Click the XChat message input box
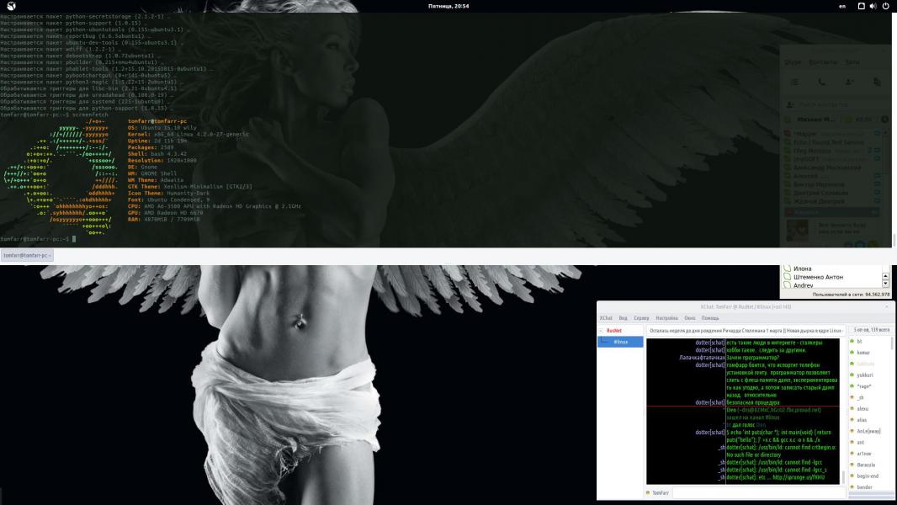 759,492
